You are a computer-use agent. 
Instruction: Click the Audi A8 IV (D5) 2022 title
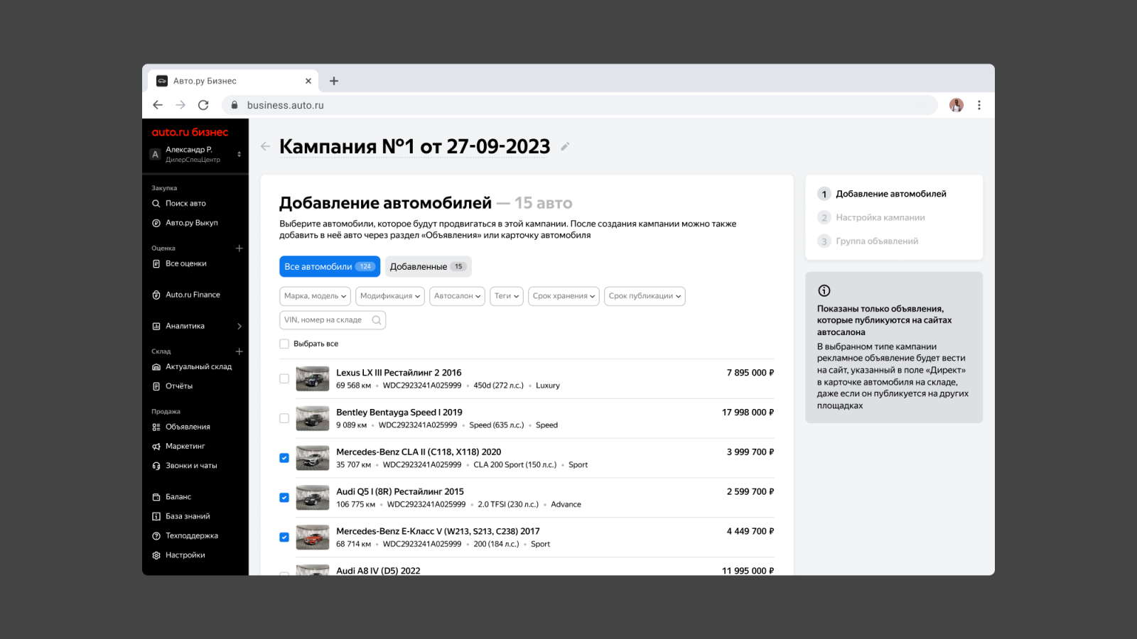pos(378,570)
